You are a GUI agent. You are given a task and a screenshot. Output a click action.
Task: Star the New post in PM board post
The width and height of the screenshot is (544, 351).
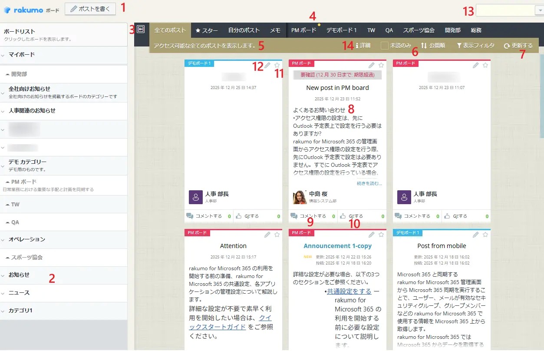point(381,65)
